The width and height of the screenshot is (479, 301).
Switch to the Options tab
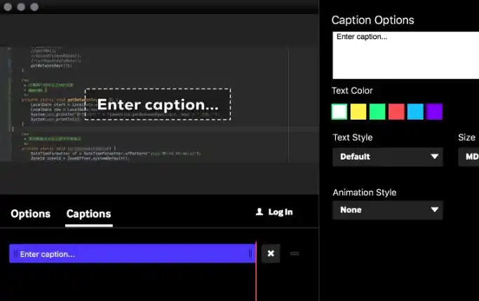pyautogui.click(x=30, y=213)
